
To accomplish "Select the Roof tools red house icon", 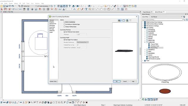I will pos(40,9).
